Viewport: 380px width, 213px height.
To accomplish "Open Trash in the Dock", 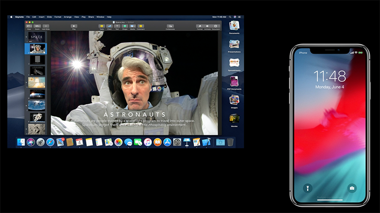I will [230, 142].
